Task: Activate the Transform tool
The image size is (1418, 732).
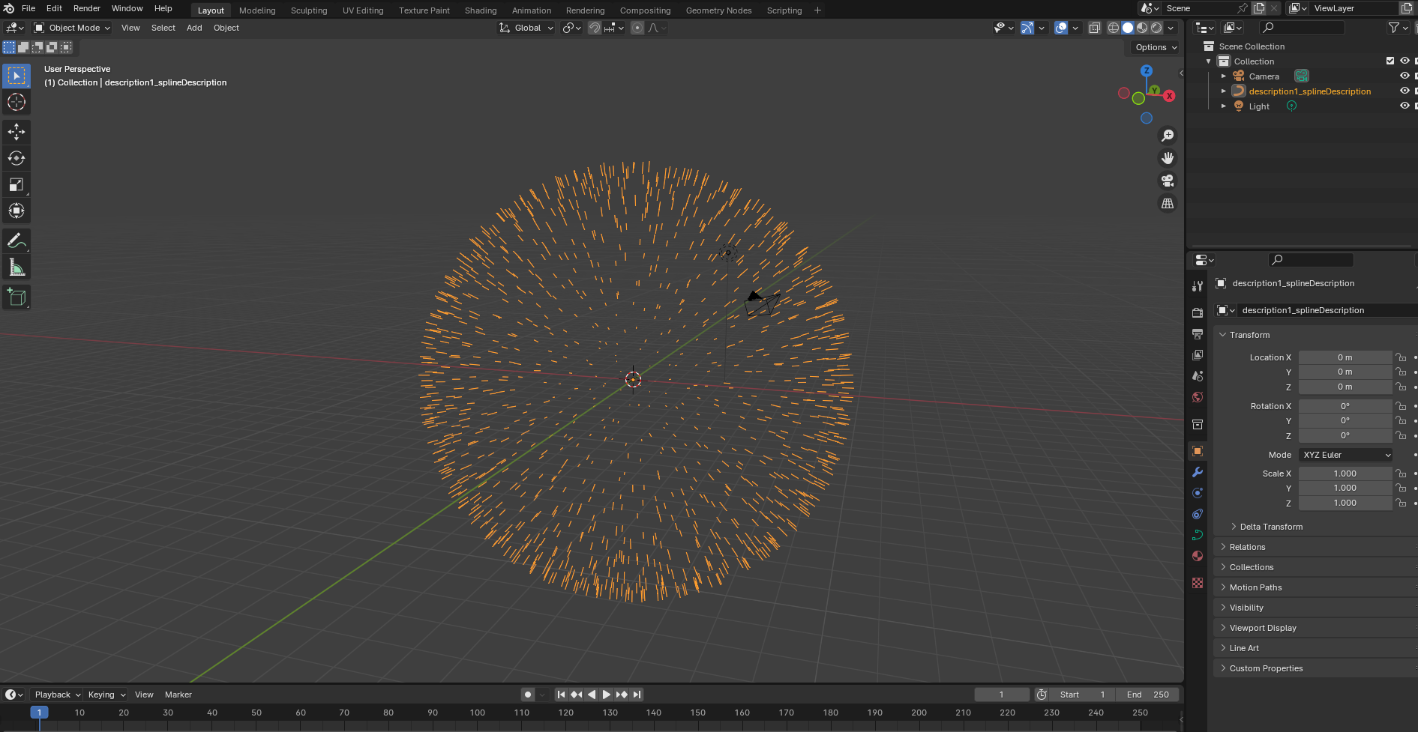Action: (16, 211)
